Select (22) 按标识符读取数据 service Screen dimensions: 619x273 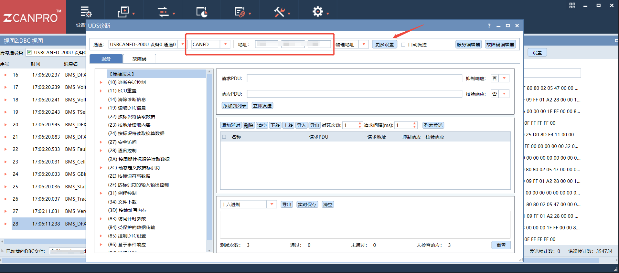(x=132, y=117)
